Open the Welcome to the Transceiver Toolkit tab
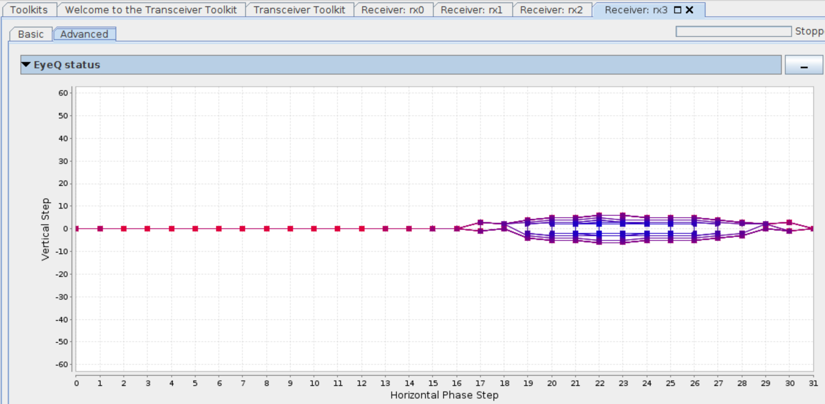825x404 pixels. click(x=151, y=10)
